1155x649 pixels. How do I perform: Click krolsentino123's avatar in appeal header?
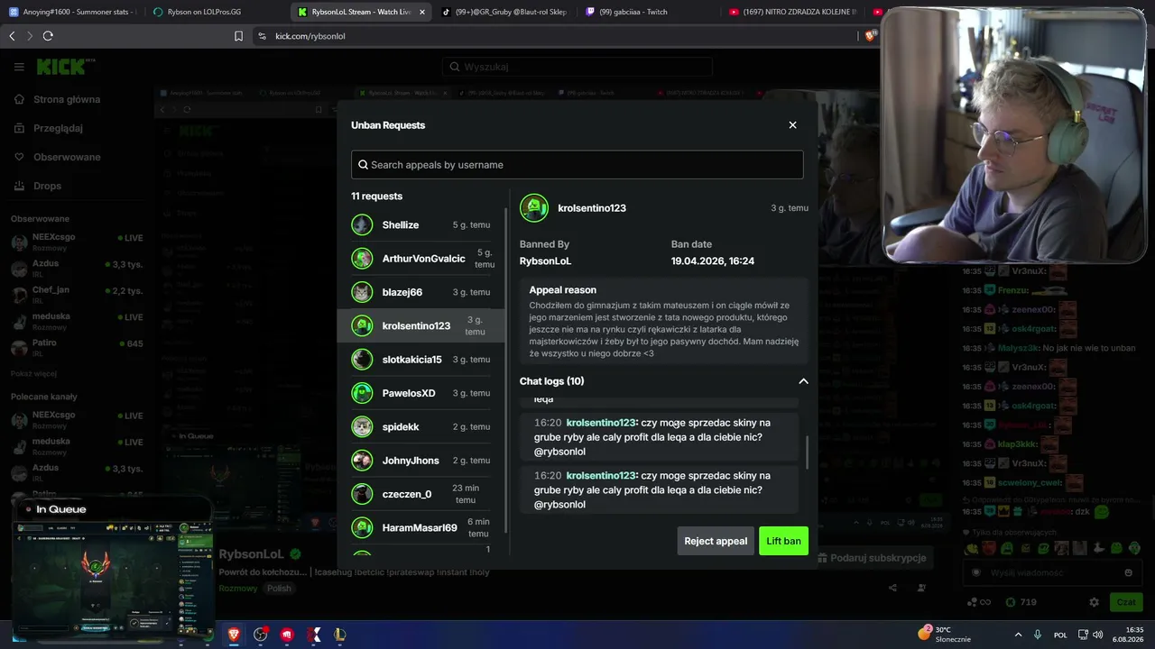(x=534, y=208)
